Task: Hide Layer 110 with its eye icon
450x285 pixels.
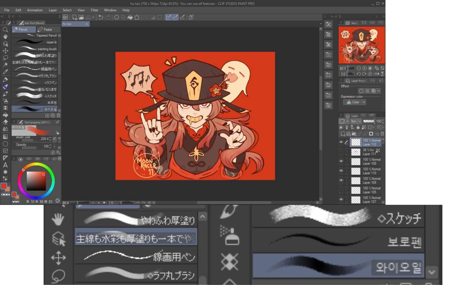Action: coord(341,171)
